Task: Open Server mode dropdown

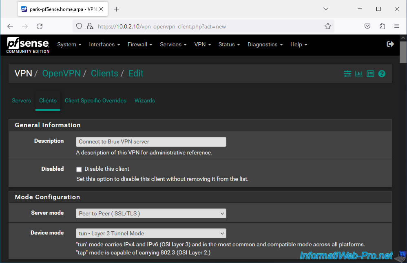Action: (x=151, y=213)
